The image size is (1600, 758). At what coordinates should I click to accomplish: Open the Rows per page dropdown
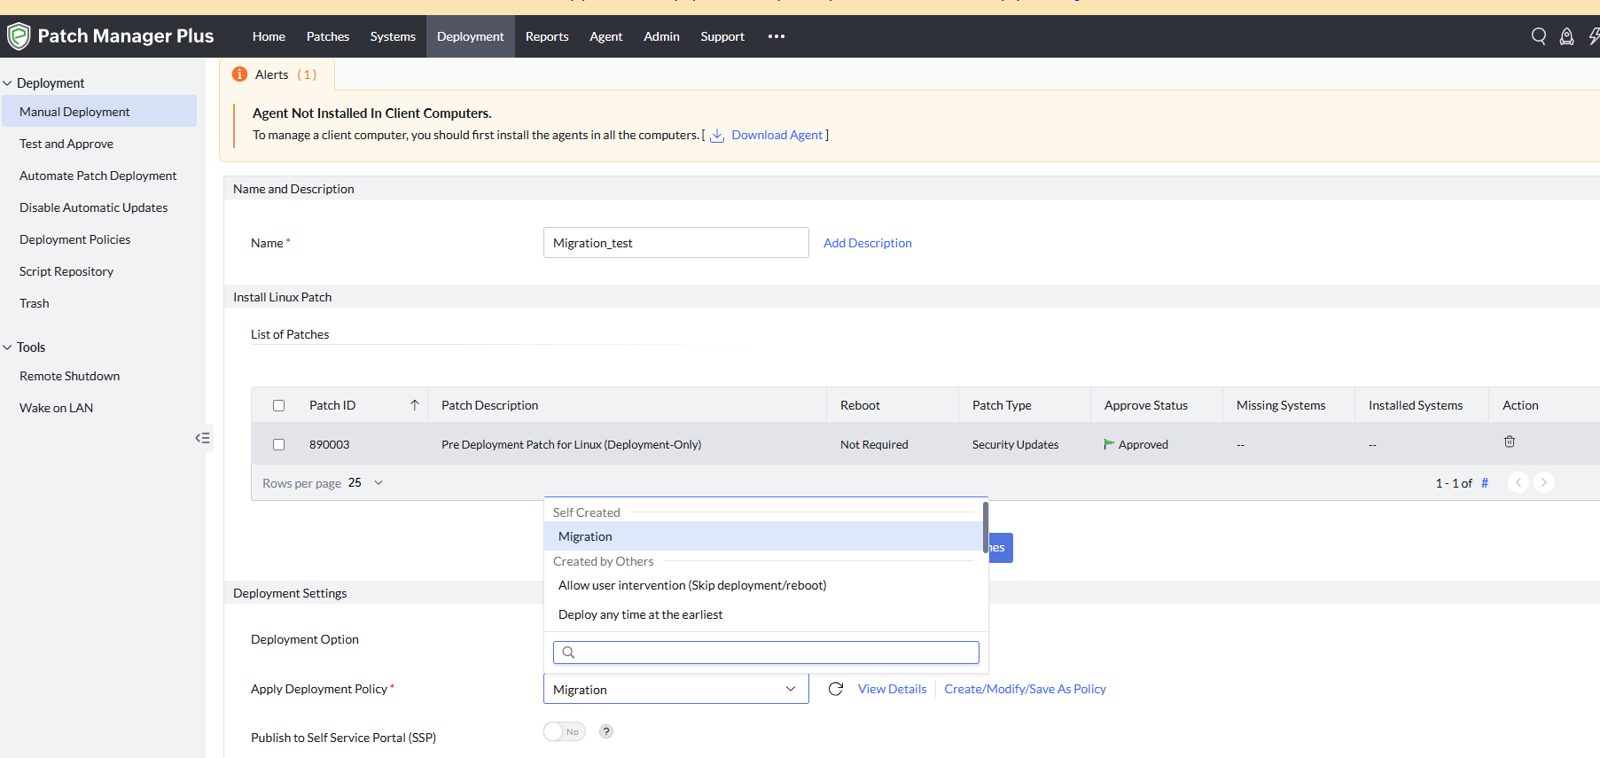[x=366, y=483]
